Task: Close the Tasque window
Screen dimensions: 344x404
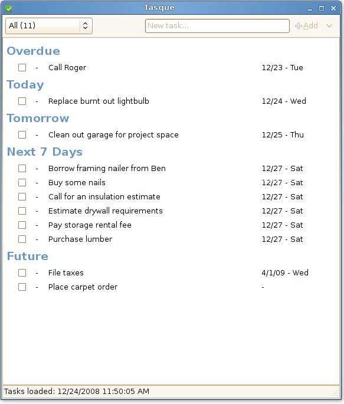Action: pyautogui.click(x=333, y=8)
